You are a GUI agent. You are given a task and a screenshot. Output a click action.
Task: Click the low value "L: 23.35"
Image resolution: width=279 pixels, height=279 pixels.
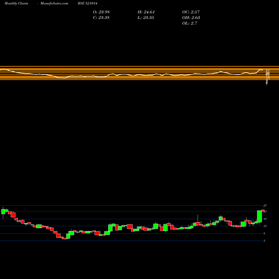click(146, 18)
